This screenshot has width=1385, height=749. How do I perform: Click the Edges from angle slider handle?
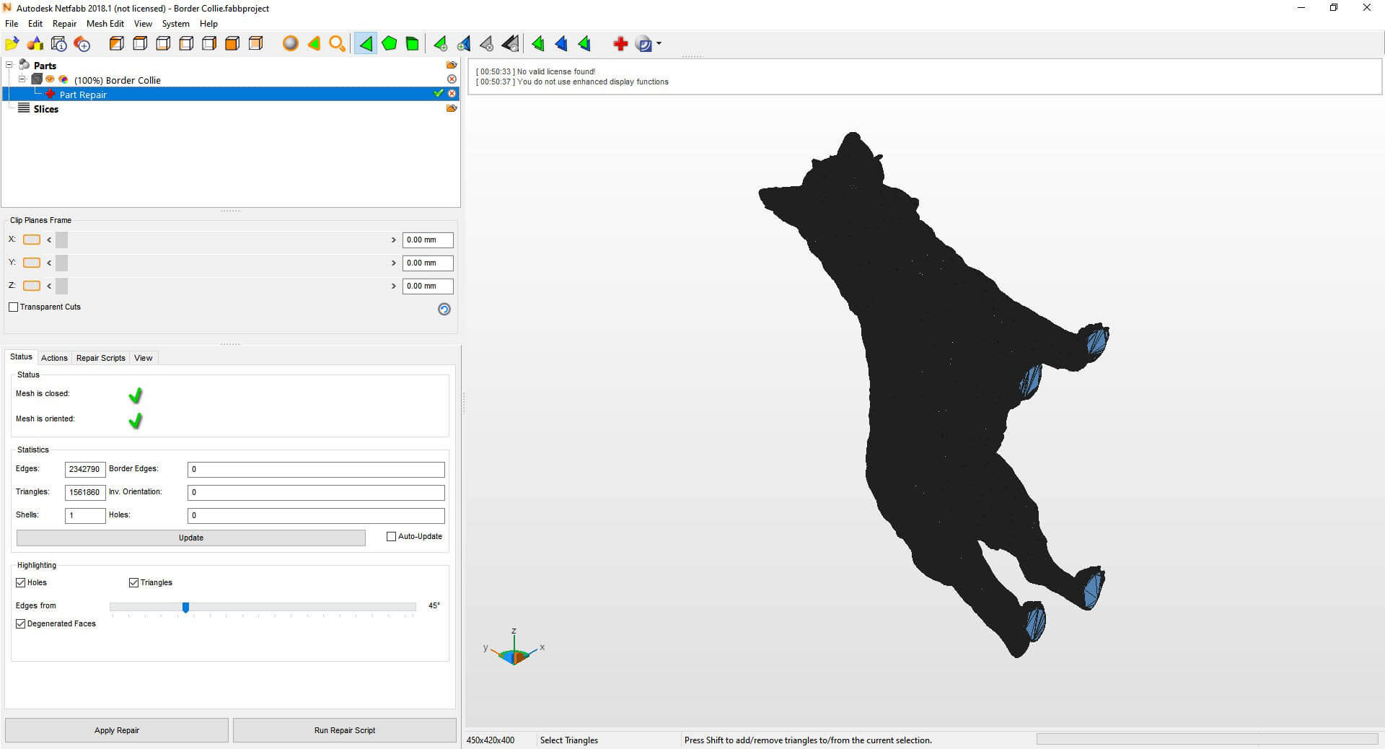pyautogui.click(x=185, y=608)
